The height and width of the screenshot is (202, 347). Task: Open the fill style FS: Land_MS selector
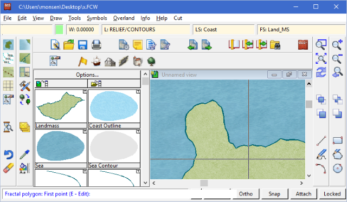coord(301,30)
